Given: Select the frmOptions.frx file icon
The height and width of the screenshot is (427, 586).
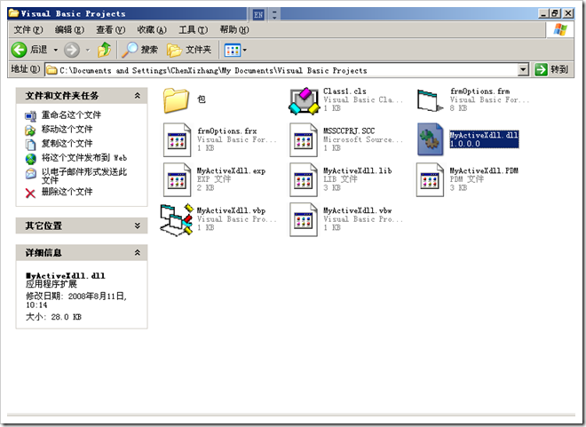Looking at the screenshot, I should [178, 140].
